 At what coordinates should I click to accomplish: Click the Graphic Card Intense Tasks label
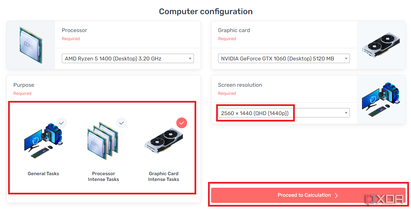tap(163, 177)
